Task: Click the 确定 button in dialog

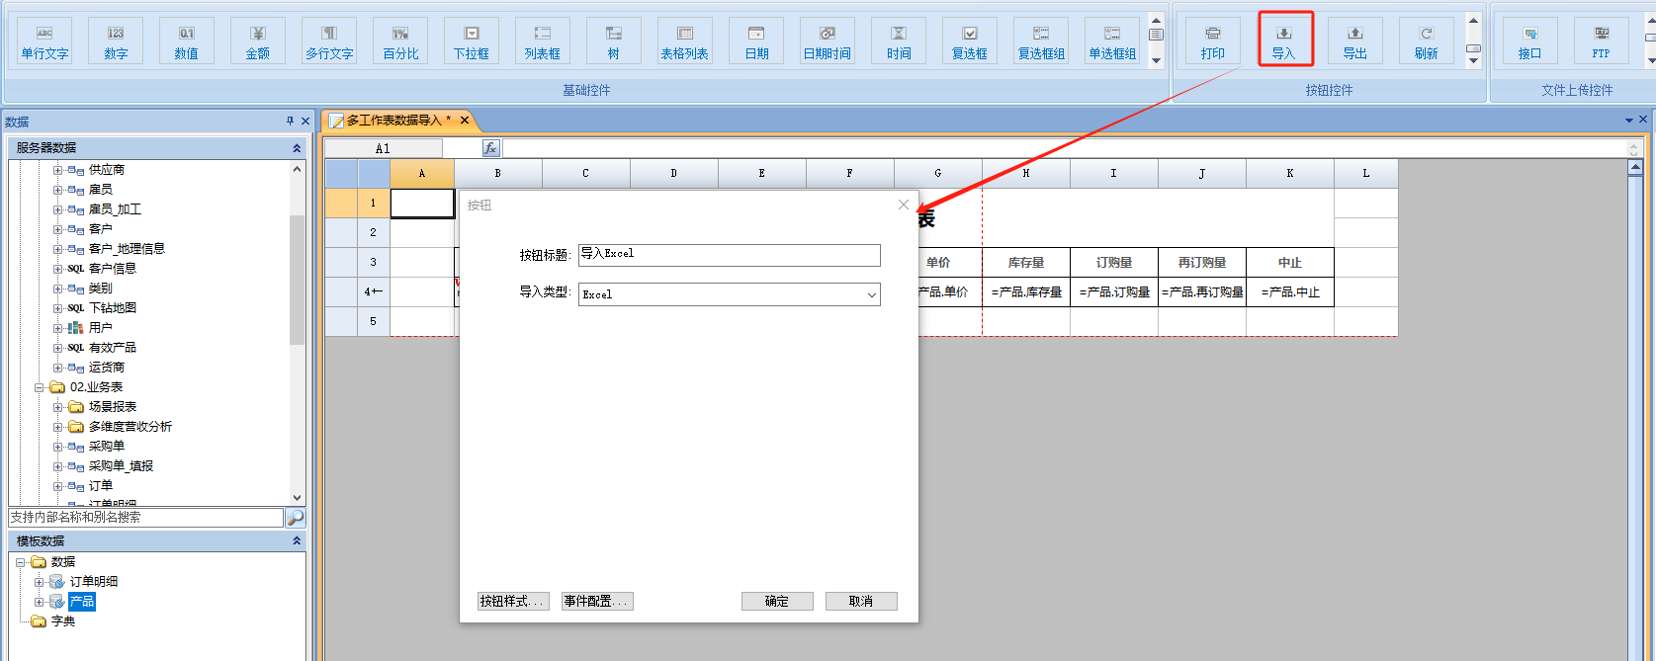Action: 777,601
